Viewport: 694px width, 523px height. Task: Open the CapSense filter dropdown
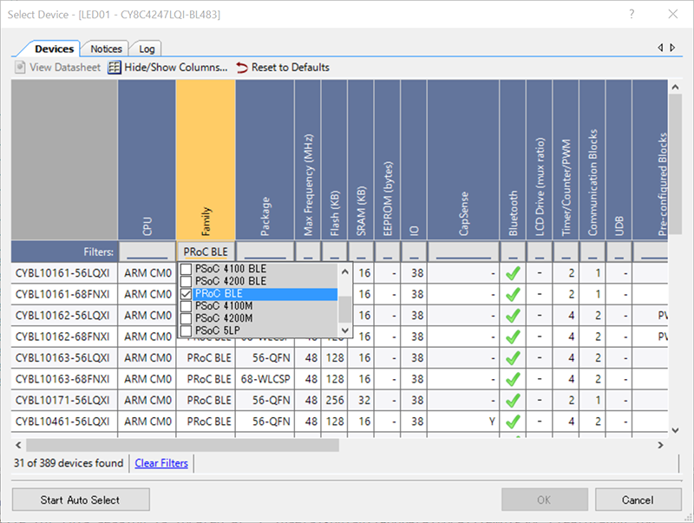463,252
